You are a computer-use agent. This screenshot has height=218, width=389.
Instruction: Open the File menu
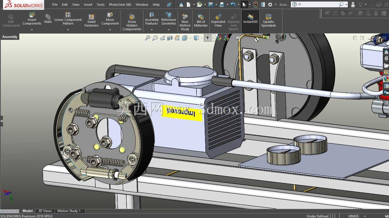[x=55, y=5]
